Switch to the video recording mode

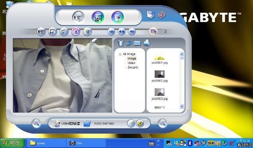[x=98, y=17]
